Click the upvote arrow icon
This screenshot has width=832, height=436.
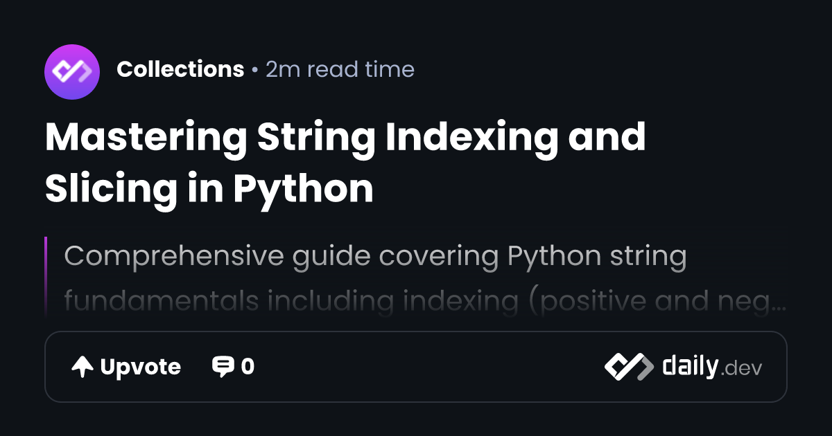pyautogui.click(x=83, y=367)
